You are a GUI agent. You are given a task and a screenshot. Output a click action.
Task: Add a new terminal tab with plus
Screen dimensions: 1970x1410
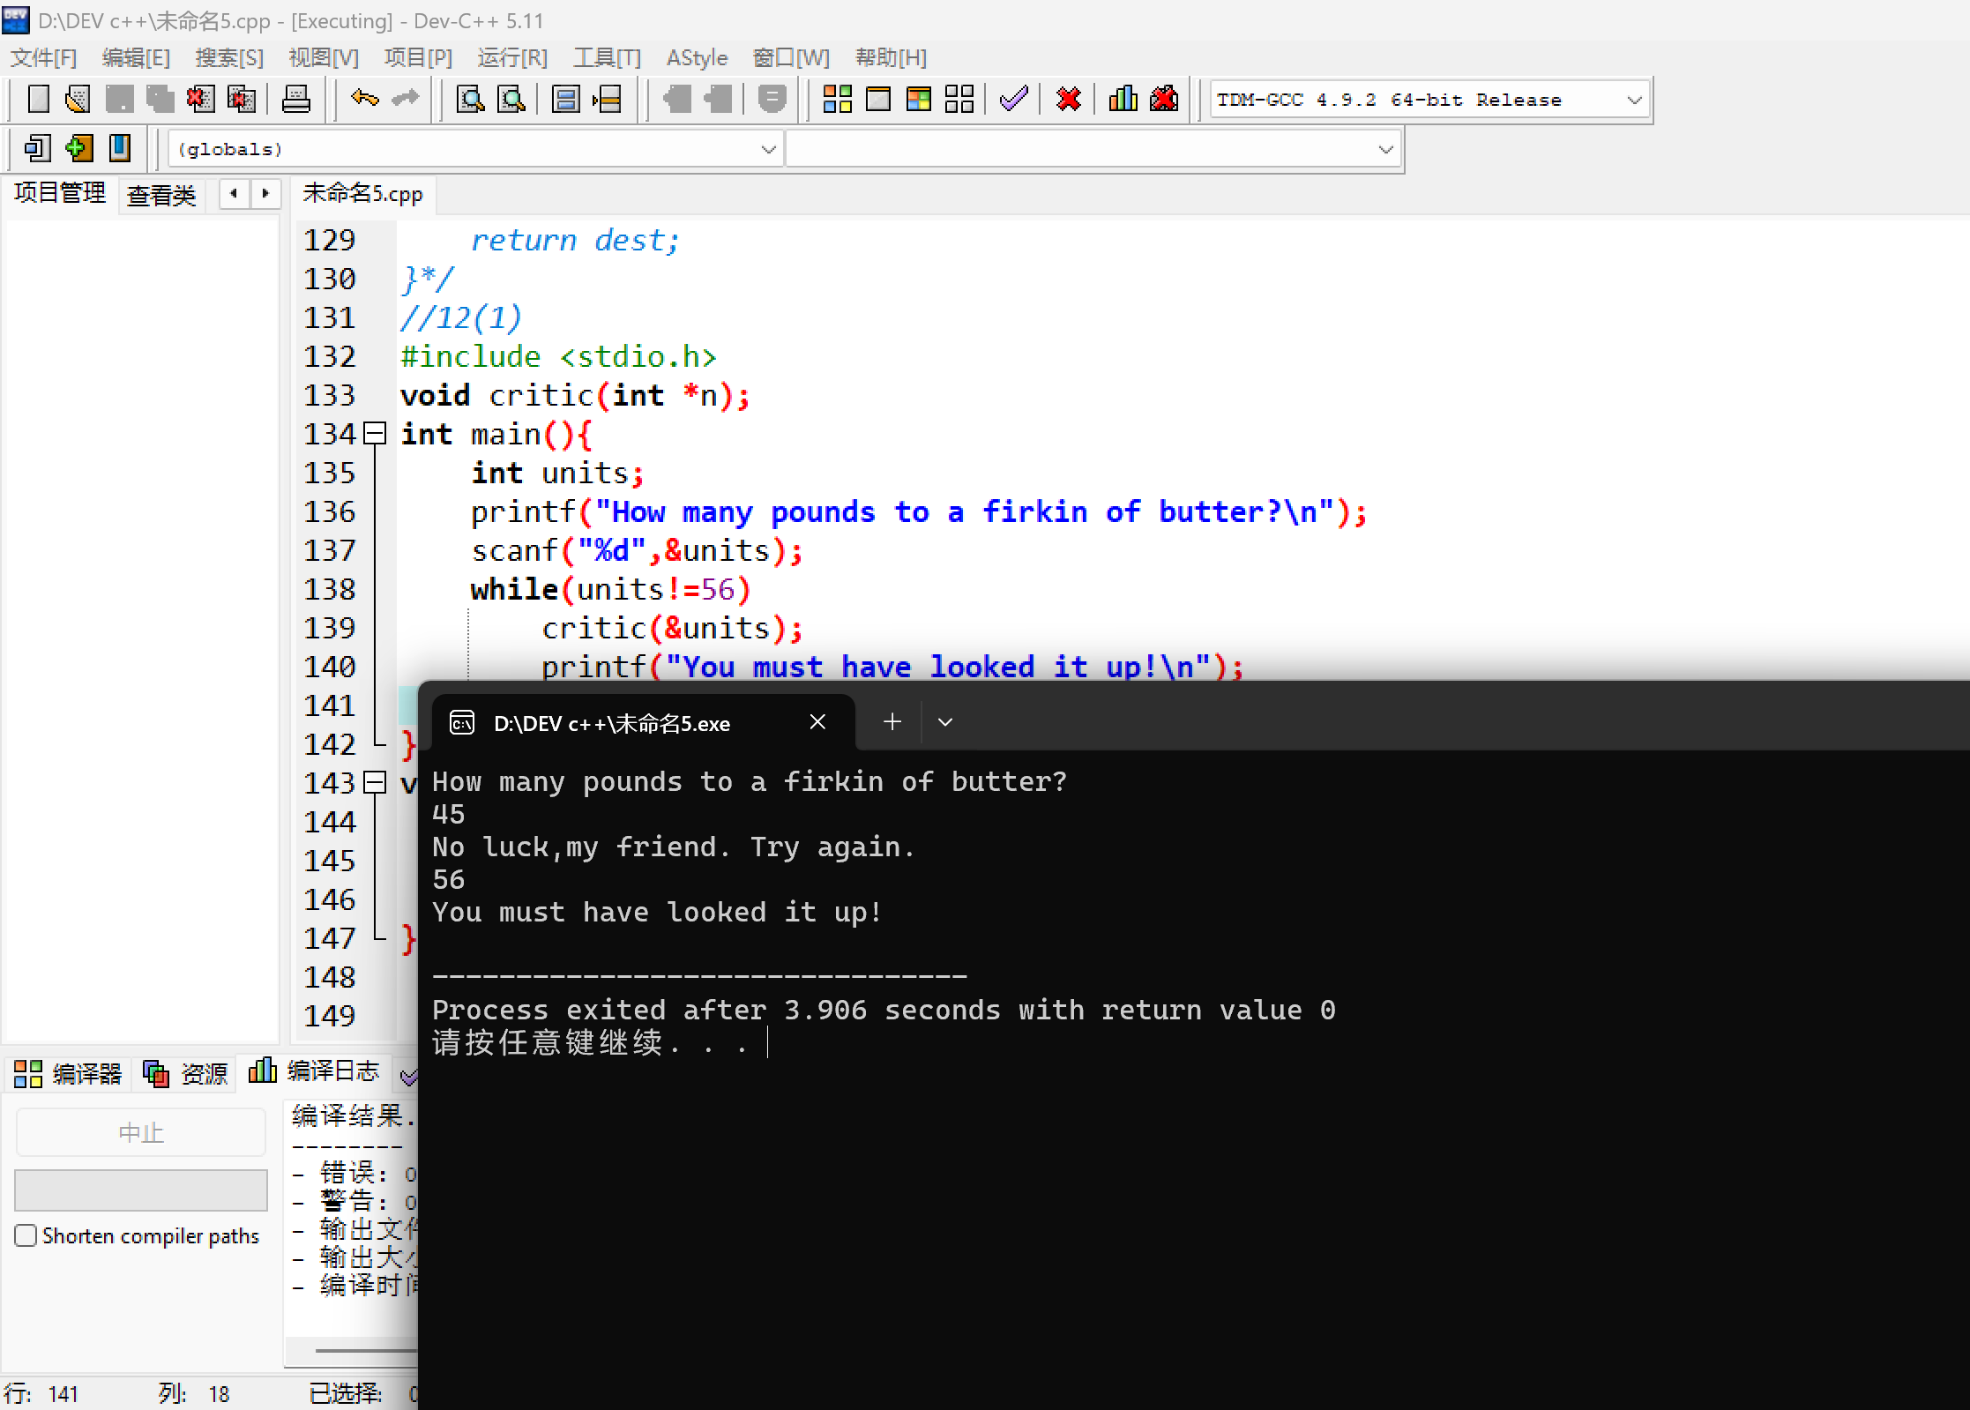coord(892,722)
